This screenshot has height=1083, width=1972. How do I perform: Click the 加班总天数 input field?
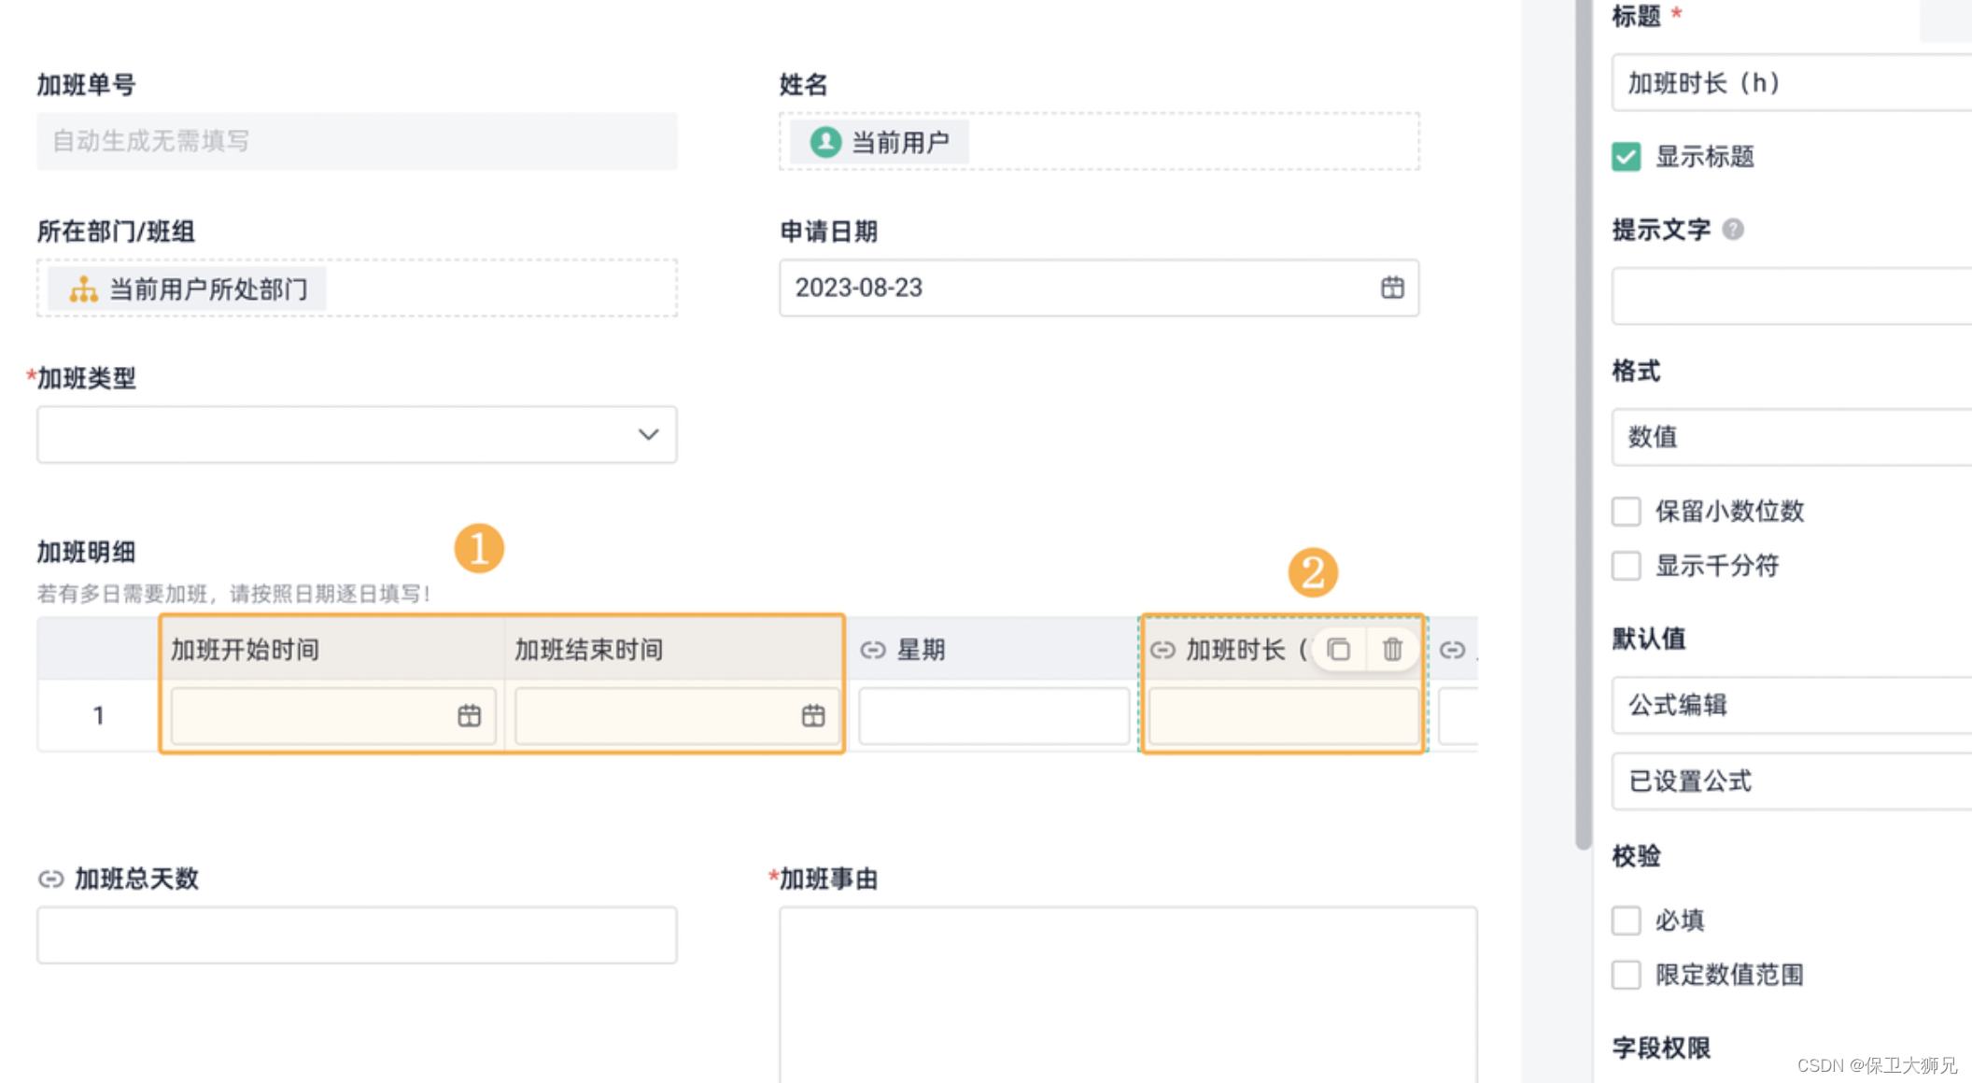[x=357, y=935]
